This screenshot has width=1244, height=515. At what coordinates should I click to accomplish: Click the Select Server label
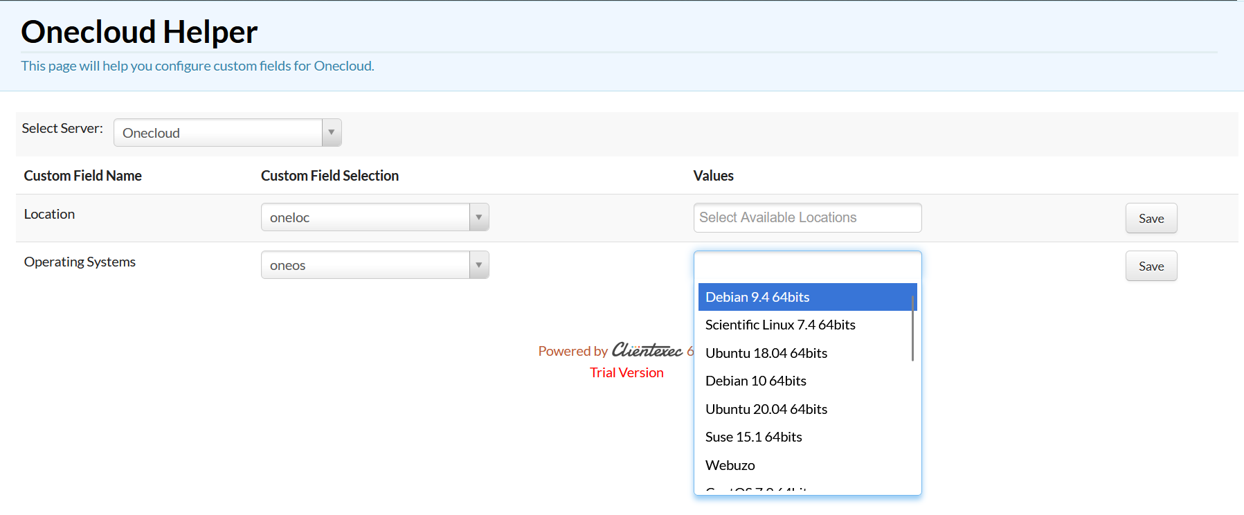62,128
